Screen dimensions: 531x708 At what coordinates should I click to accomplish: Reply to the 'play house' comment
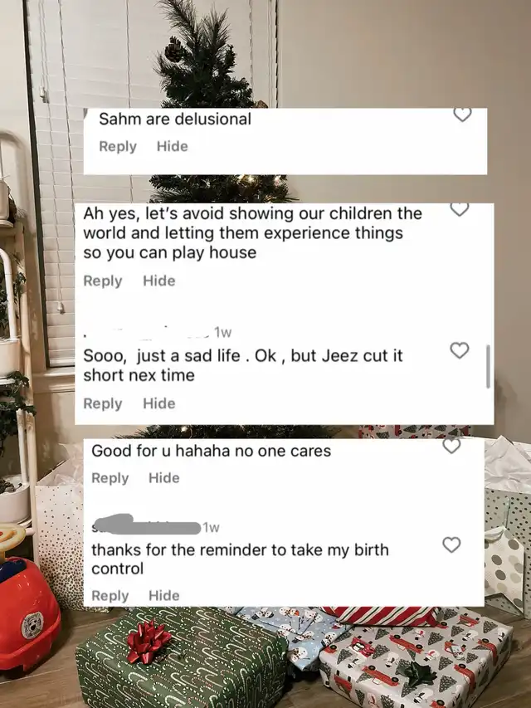click(x=103, y=281)
